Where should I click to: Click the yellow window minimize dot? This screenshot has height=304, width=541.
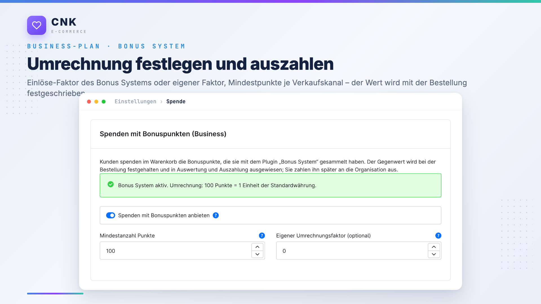click(x=96, y=102)
